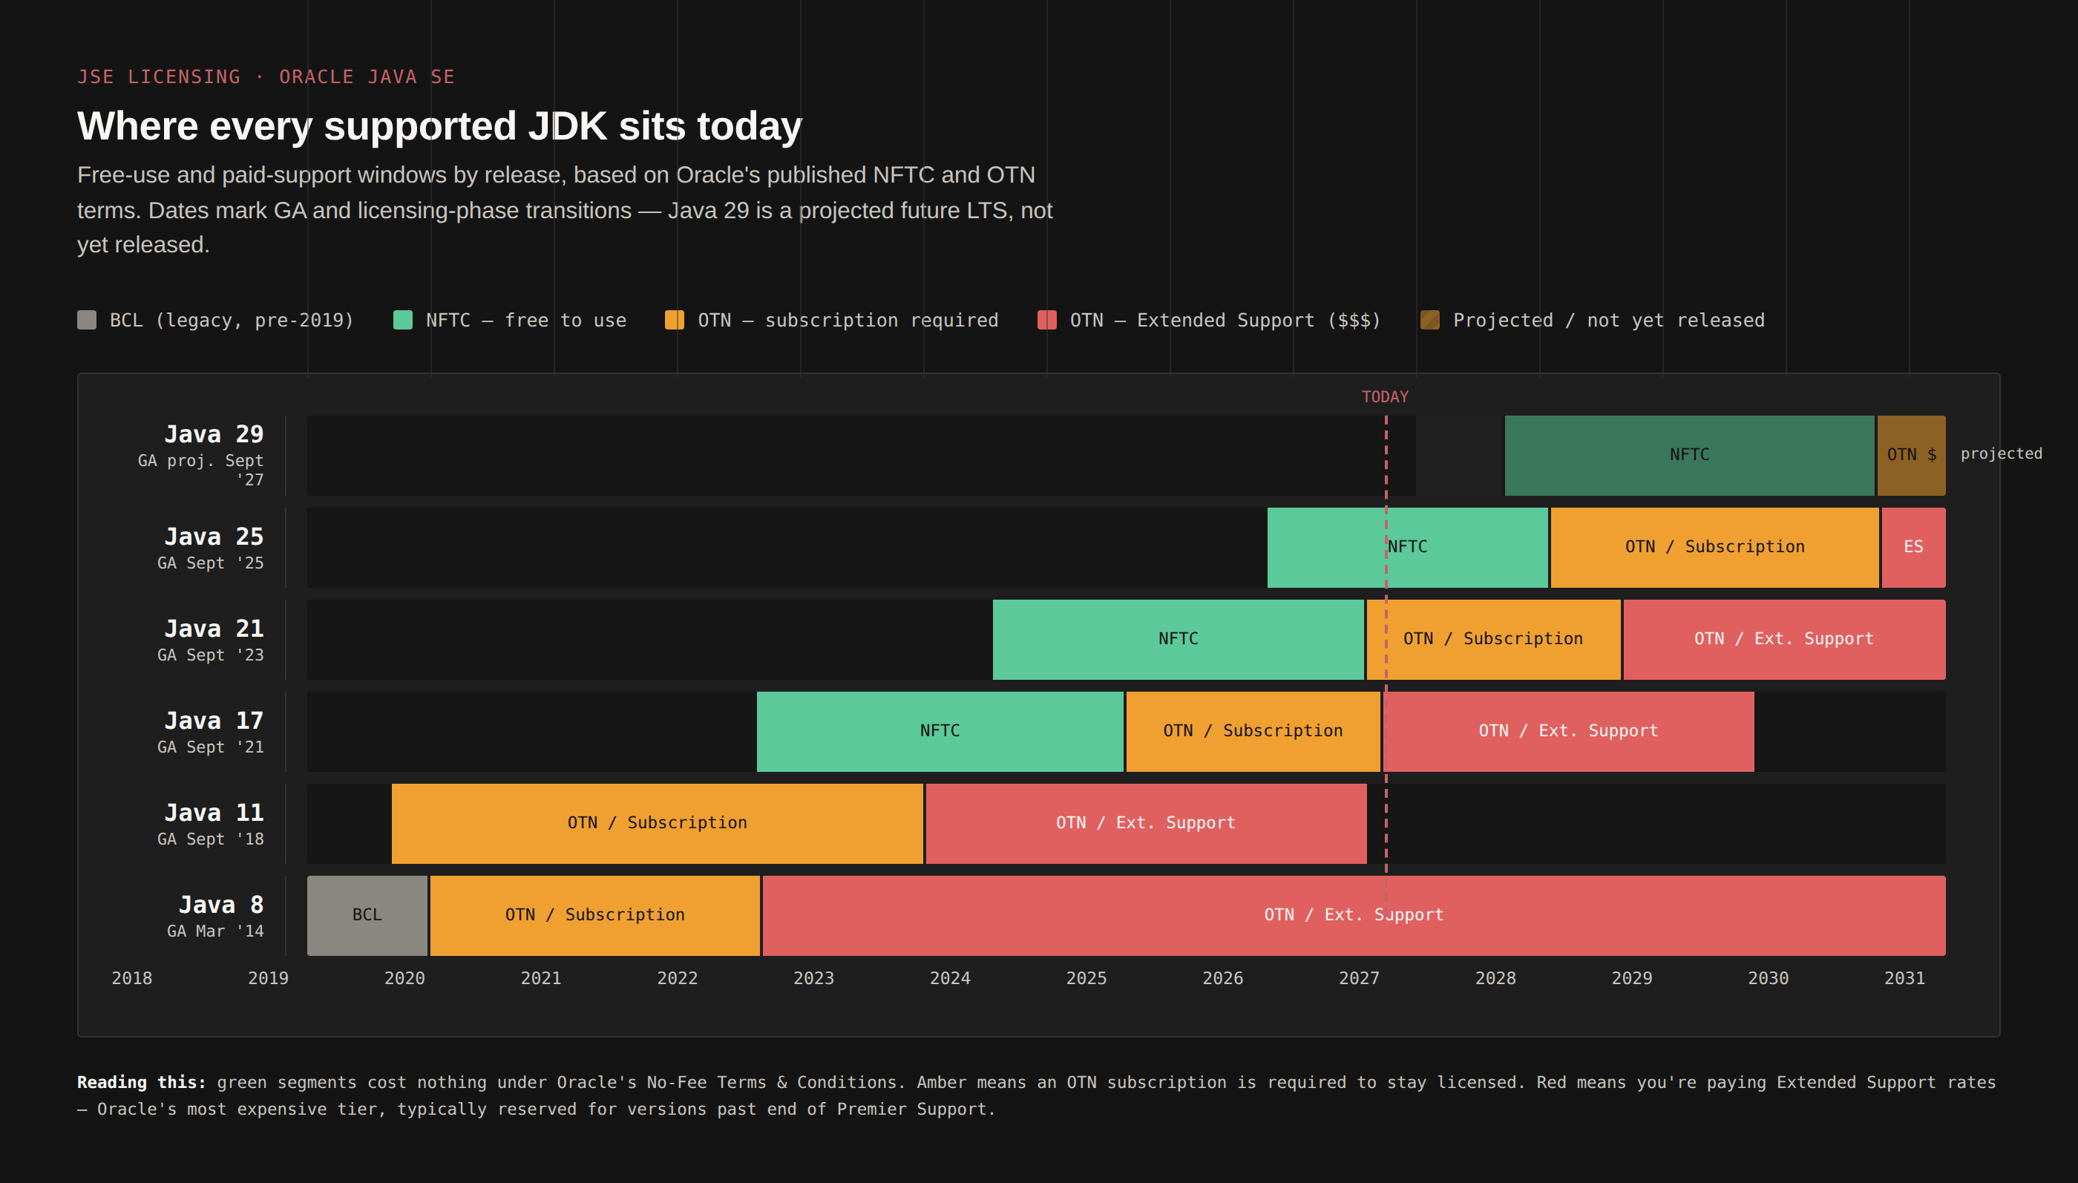Click the 2025 axis year label
The height and width of the screenshot is (1183, 2078).
[x=1086, y=978]
